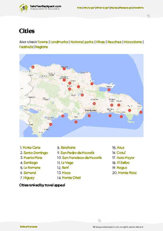This screenshot has height=231, width=163.
Task: Open the Festivals link
Action: [26, 47]
